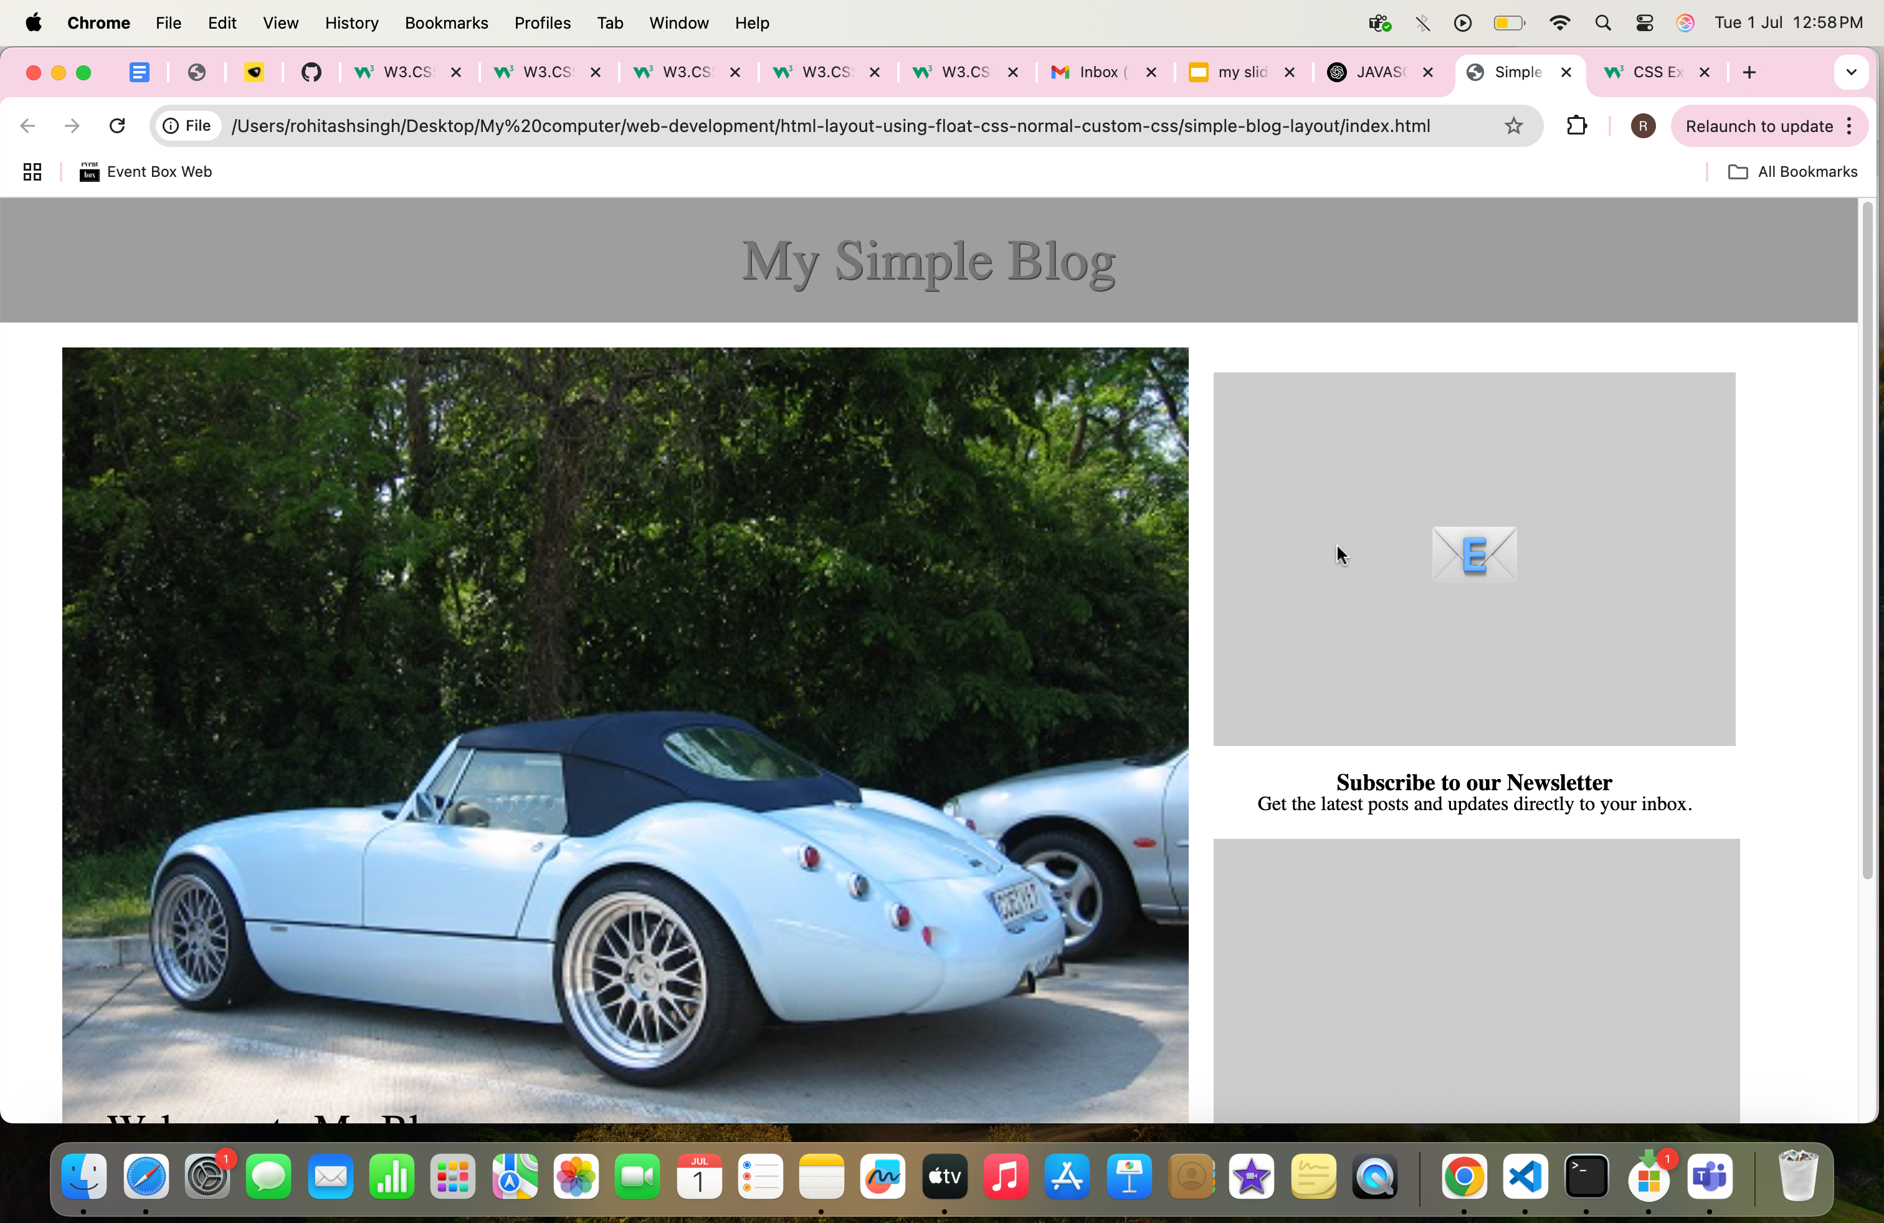Switch to the Inbox Gmail tab
This screenshot has width=1884, height=1223.
[1098, 72]
